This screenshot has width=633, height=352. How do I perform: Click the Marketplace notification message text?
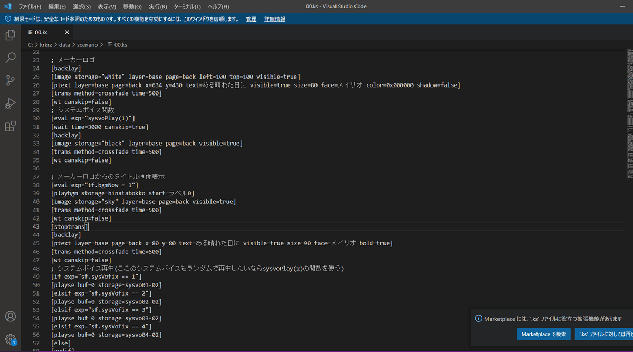pyautogui.click(x=553, y=319)
